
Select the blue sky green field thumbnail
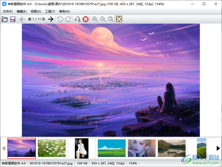(x=112, y=148)
